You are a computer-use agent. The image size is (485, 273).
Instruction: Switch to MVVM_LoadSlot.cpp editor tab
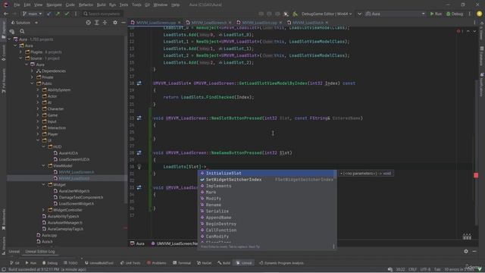click(x=259, y=23)
